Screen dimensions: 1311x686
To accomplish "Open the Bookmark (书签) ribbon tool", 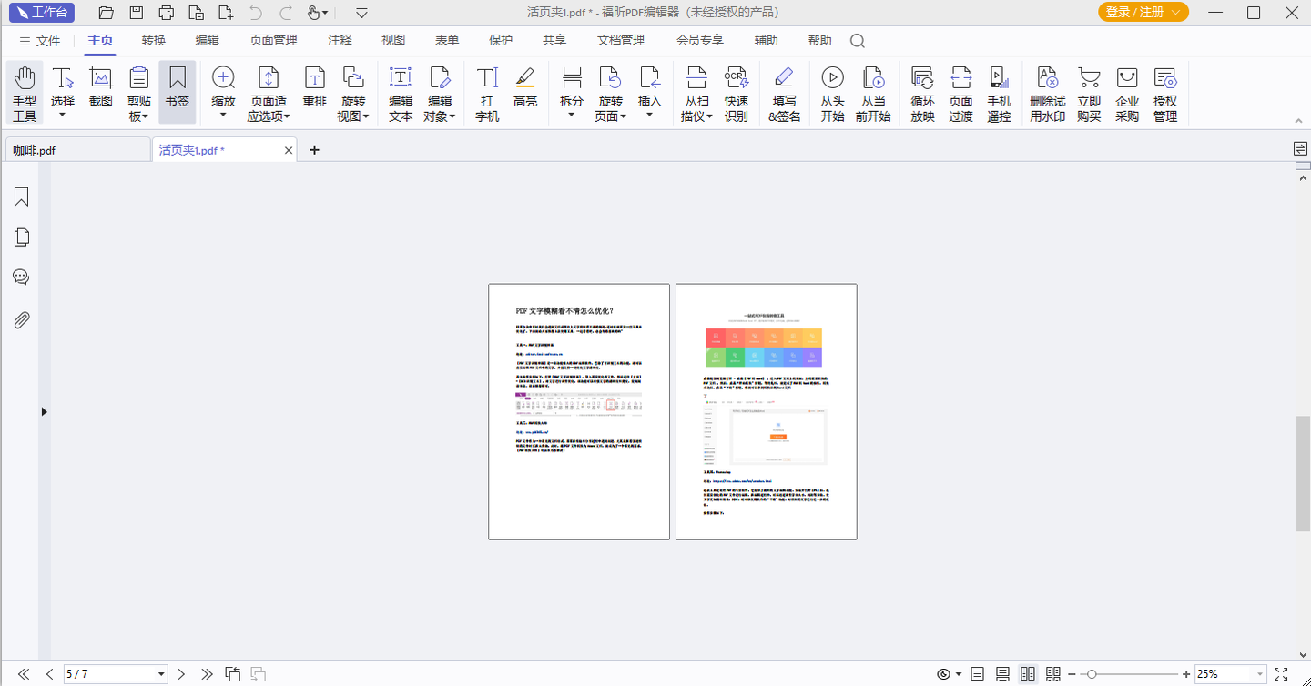I will [x=178, y=93].
